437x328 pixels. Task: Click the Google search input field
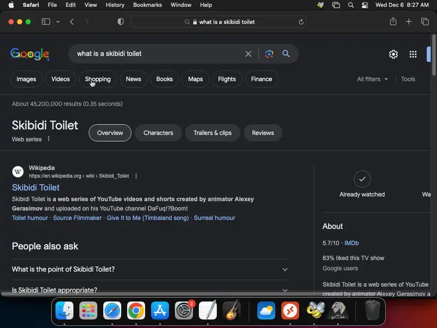coord(157,54)
